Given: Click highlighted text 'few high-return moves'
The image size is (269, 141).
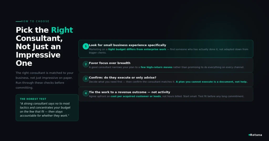Looking at the screenshot, I should (157, 67).
